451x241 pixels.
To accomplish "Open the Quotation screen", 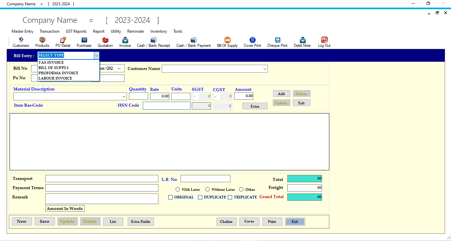I will 105,42.
